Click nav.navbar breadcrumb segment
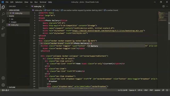This screenshot has height=96, width=170. pos(83,10)
